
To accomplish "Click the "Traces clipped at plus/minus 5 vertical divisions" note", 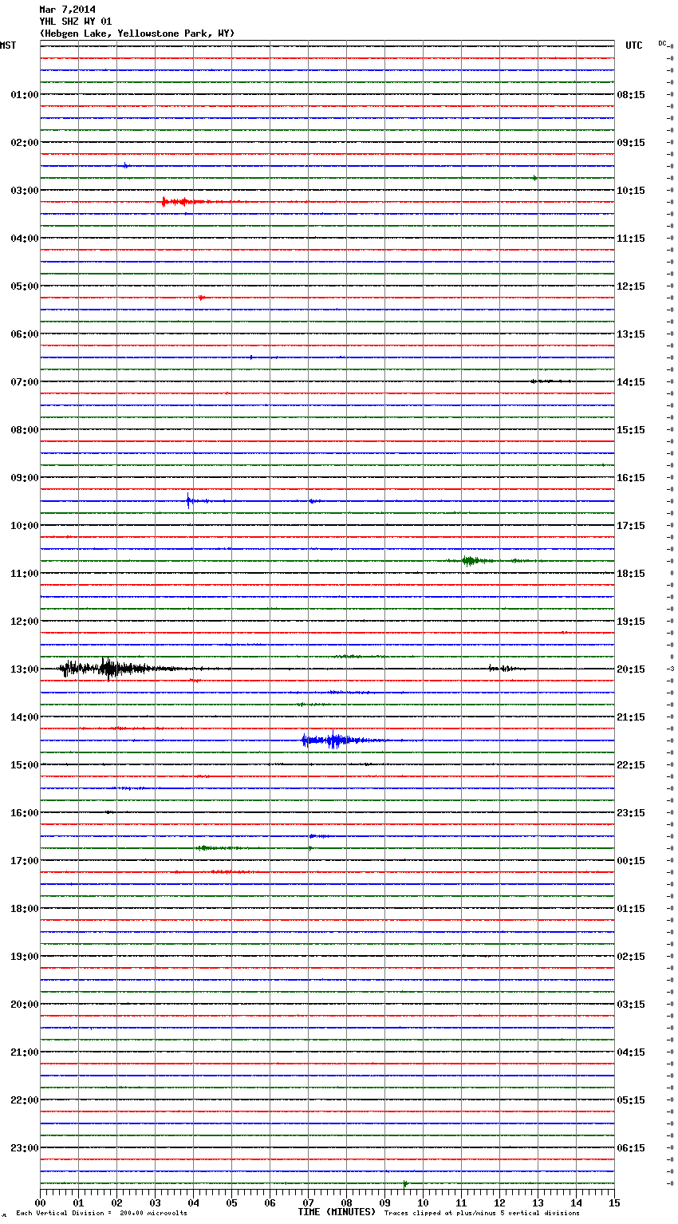I will [x=482, y=1214].
